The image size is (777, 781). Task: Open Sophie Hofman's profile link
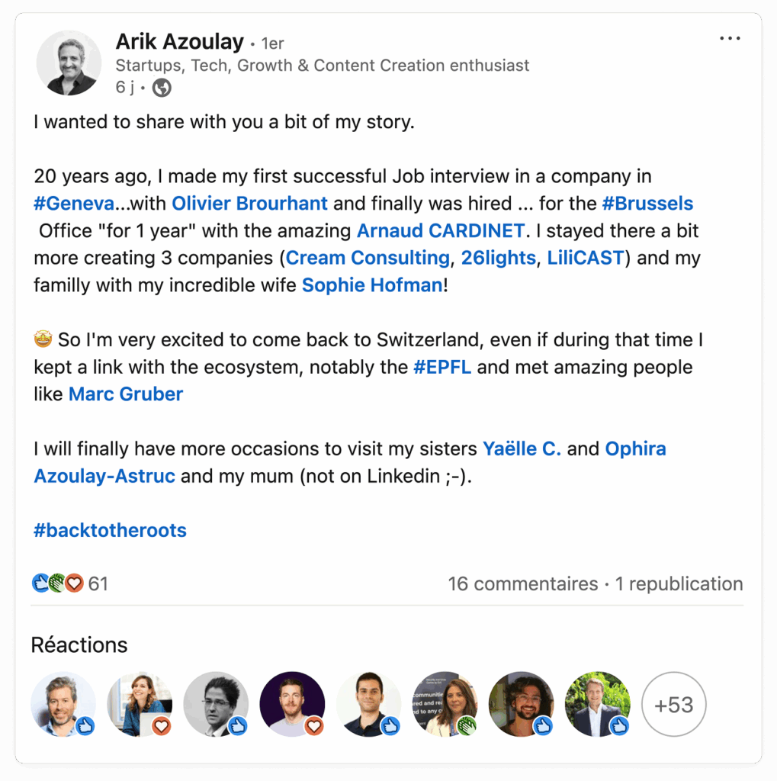coord(372,285)
